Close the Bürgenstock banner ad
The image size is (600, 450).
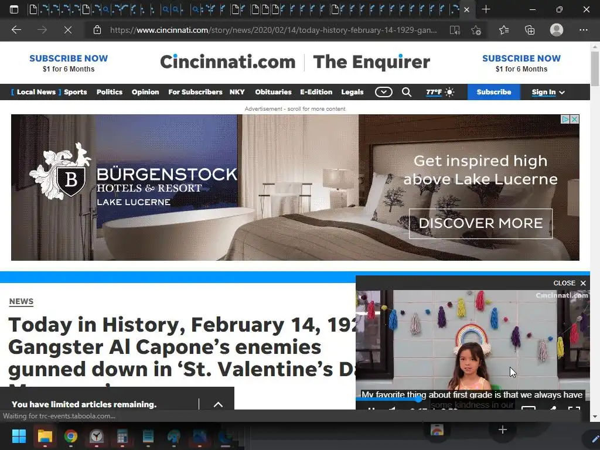click(574, 120)
